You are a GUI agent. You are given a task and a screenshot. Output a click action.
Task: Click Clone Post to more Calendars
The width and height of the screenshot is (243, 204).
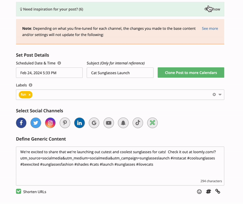(x=191, y=73)
